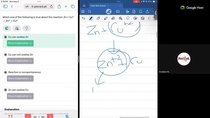Screen dimensions: 210x118
Task: Toggle the pen editing mode button
Action: [x=109, y=12]
